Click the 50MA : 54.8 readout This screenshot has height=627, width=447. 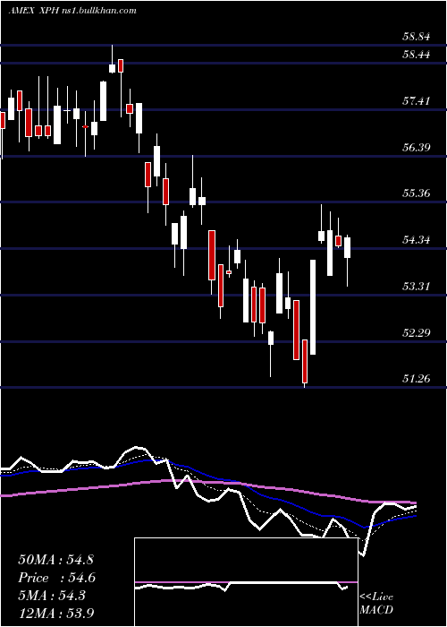click(x=55, y=560)
